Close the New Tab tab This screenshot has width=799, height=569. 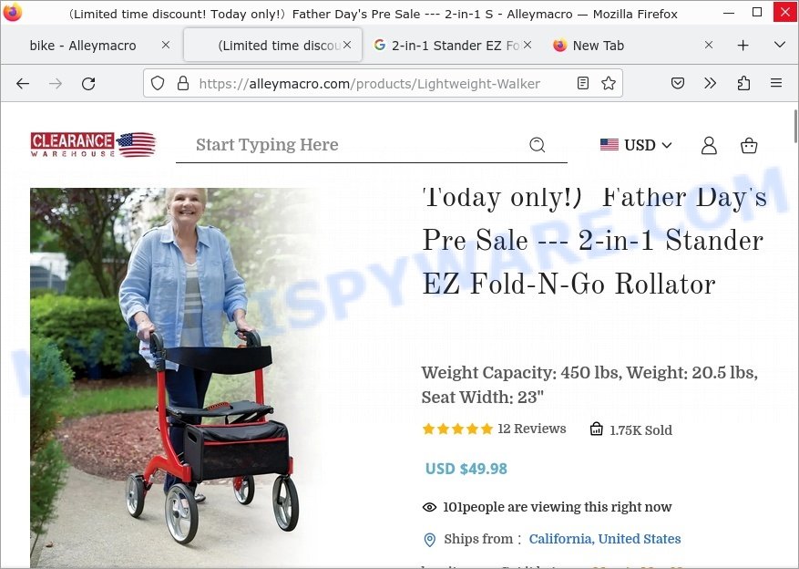point(708,46)
